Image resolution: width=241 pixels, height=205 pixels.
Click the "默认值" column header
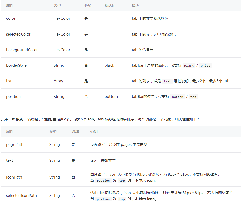pos(110,5)
